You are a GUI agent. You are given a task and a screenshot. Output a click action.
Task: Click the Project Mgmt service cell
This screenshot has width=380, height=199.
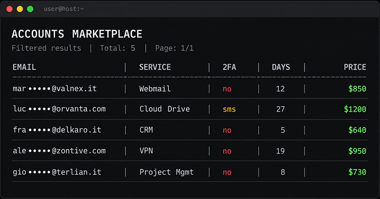click(167, 172)
